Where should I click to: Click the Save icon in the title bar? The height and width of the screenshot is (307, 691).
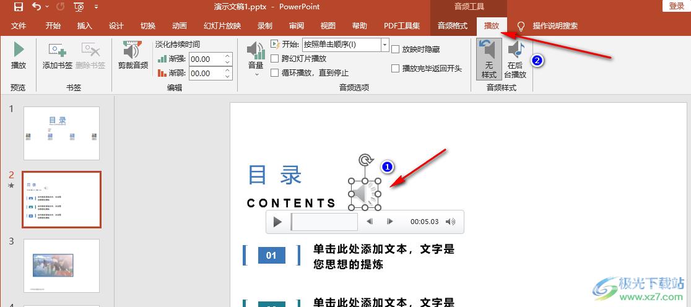pyautogui.click(x=18, y=7)
